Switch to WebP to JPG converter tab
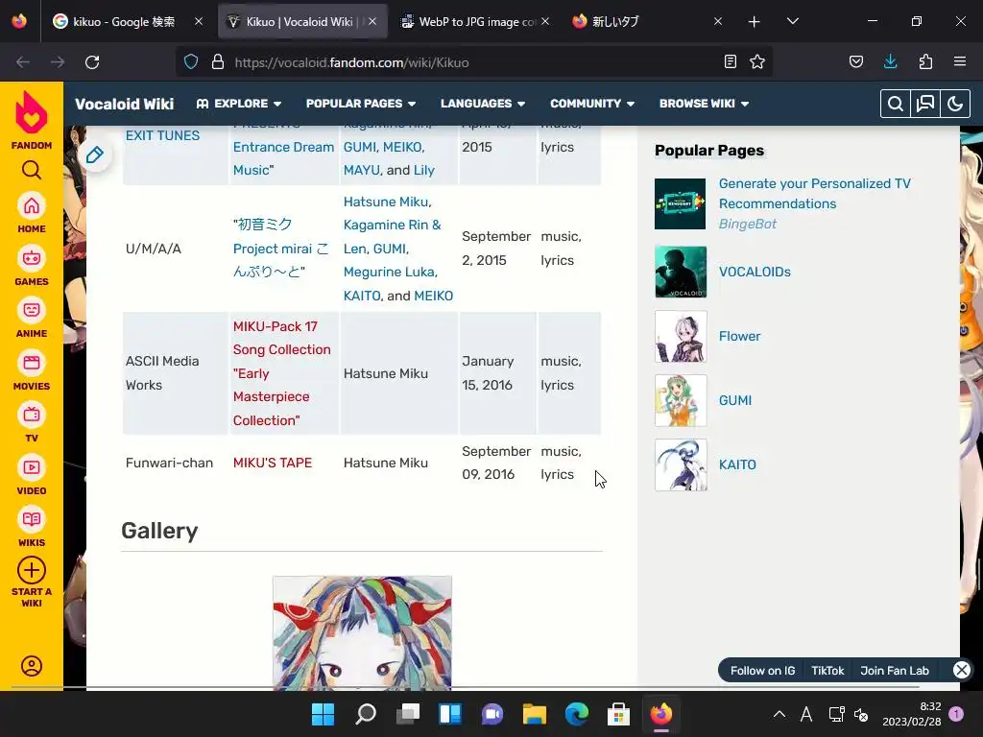This screenshot has width=983, height=737. pyautogui.click(x=474, y=21)
